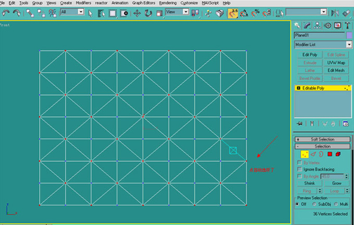
Task: Open the Create command panel tab
Action: click(297, 25)
